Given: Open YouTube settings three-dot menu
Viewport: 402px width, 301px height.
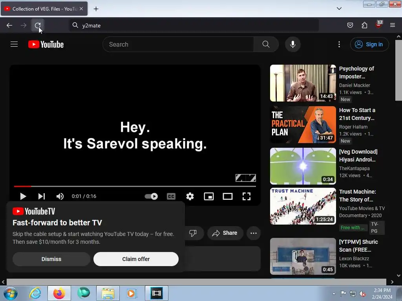Looking at the screenshot, I should (x=339, y=44).
